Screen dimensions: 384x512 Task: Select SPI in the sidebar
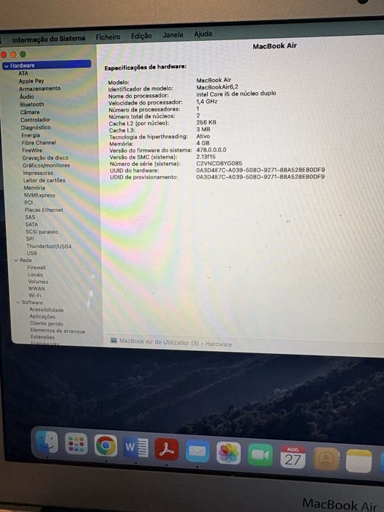tap(30, 239)
